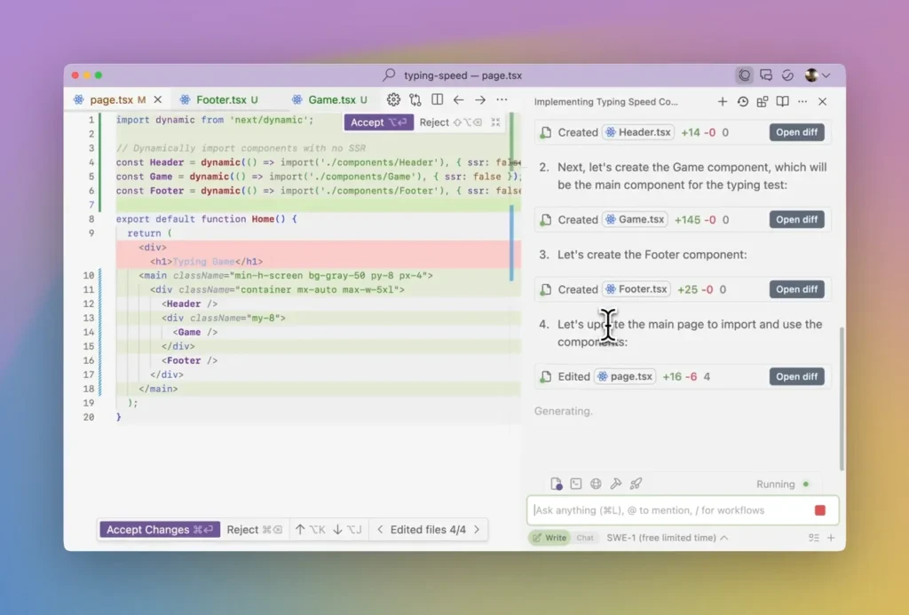Toggle the Cascade panel icon in title bar
The height and width of the screenshot is (615, 909).
click(745, 75)
